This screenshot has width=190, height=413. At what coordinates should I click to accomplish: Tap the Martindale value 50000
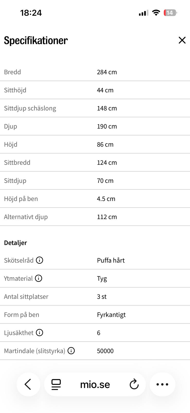(x=105, y=351)
